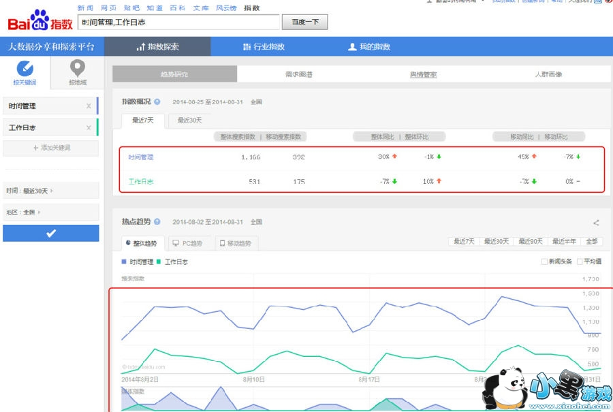Image resolution: width=613 pixels, height=412 pixels.
Task: Click the share icon in the trend panel
Action: coord(596,223)
